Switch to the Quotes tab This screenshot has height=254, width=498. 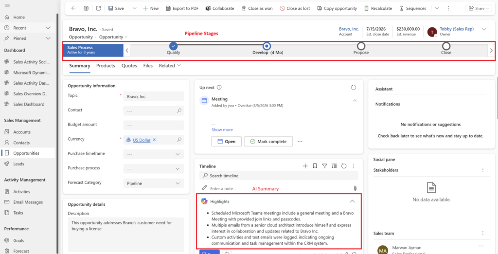click(129, 66)
